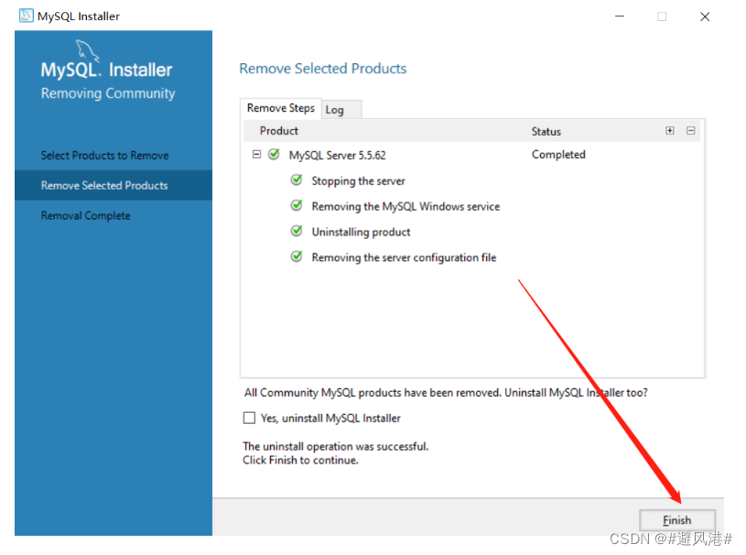
Task: Click the Remove Selected Products heading
Action: pos(323,69)
